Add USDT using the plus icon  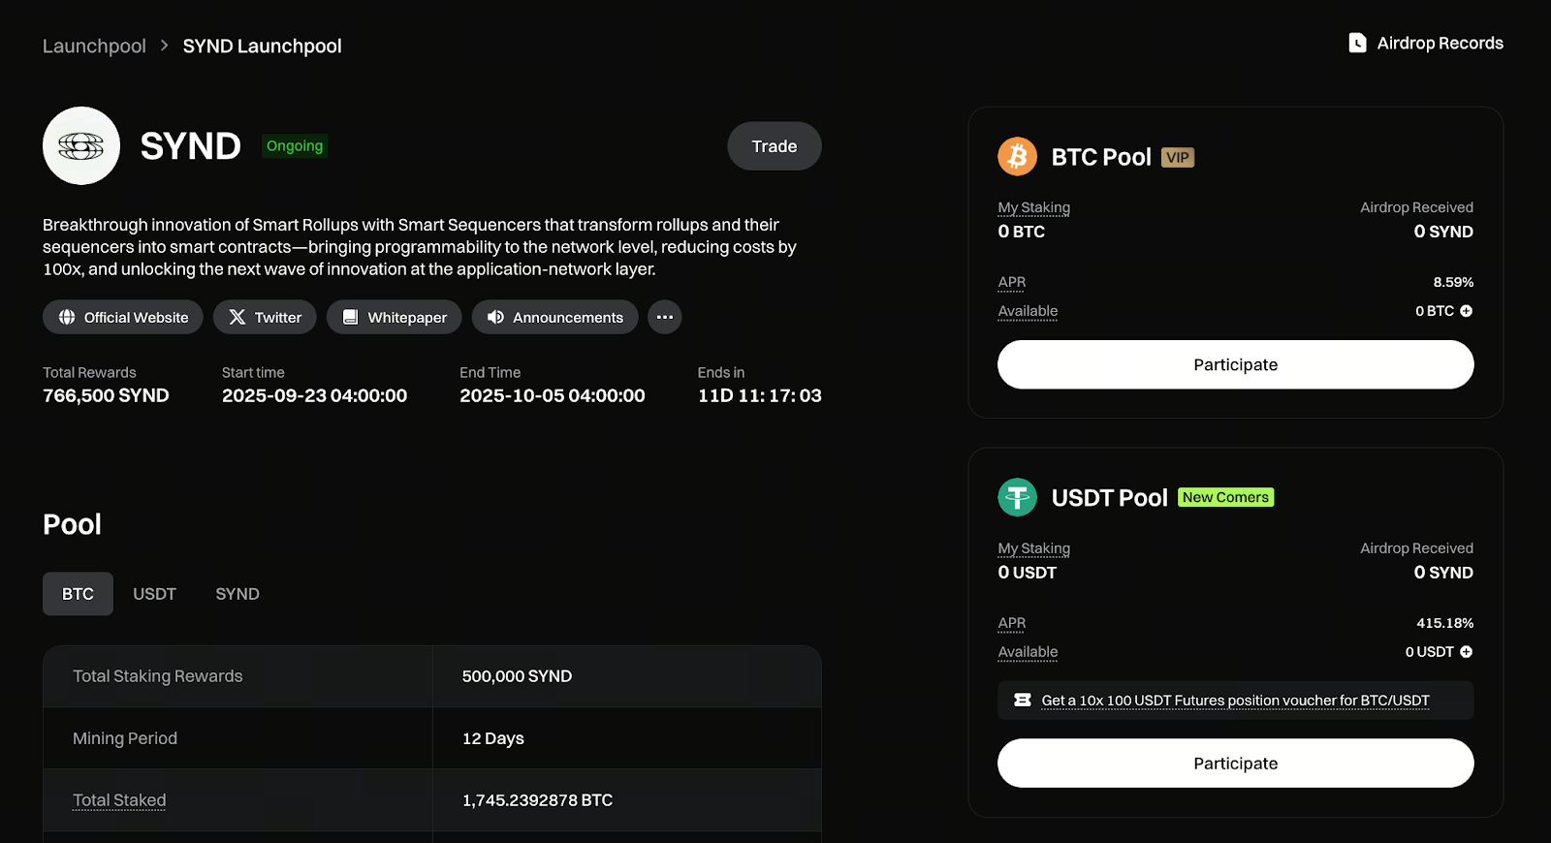(x=1466, y=652)
